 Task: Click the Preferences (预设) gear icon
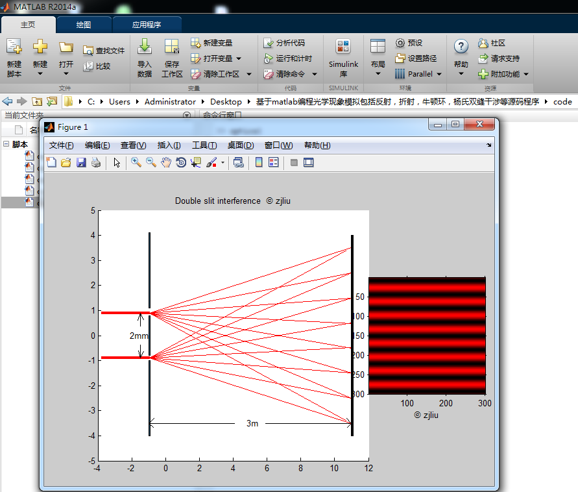[400, 43]
